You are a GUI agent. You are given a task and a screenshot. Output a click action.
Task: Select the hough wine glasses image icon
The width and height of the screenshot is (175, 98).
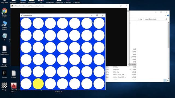pyautogui.click(x=4, y=74)
